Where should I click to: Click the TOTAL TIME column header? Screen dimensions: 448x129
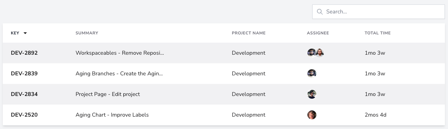coord(378,33)
